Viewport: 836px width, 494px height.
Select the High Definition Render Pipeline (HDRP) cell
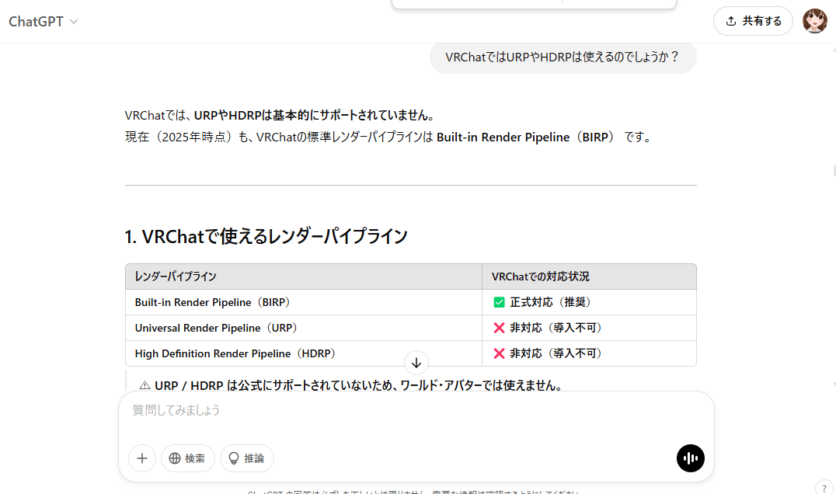coord(304,353)
